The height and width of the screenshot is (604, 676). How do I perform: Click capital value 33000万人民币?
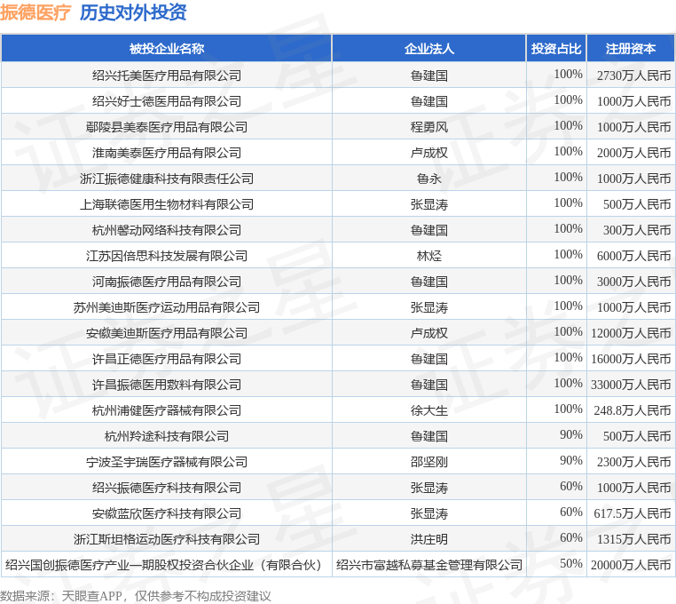click(x=631, y=385)
